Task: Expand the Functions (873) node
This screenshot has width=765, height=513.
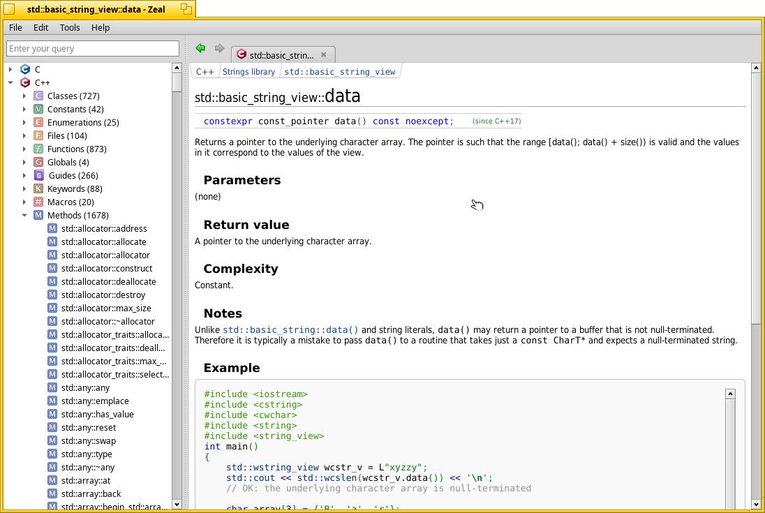Action: click(x=24, y=149)
